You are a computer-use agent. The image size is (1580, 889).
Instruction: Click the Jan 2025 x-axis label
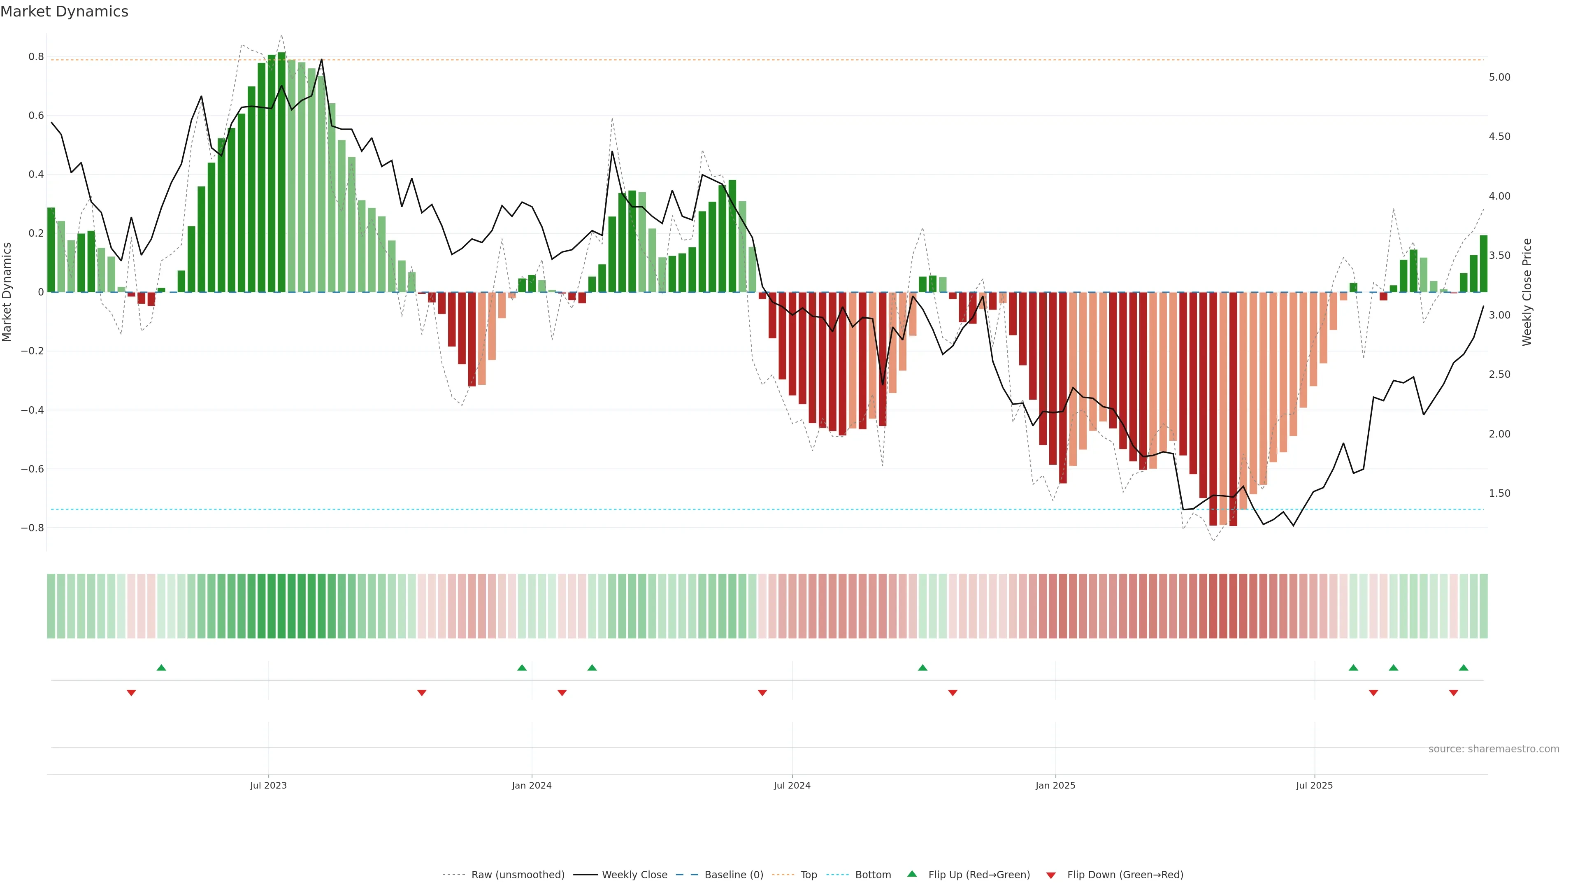pyautogui.click(x=1055, y=785)
